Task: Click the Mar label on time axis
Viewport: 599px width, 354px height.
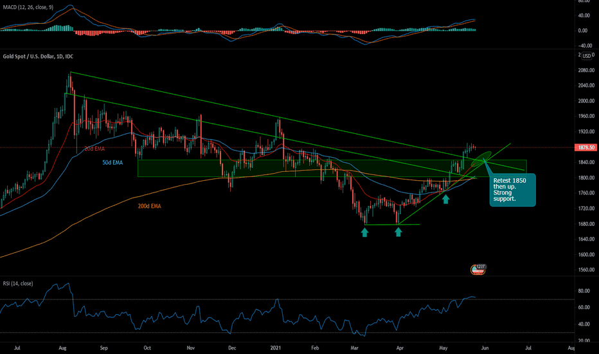Action: pos(355,348)
